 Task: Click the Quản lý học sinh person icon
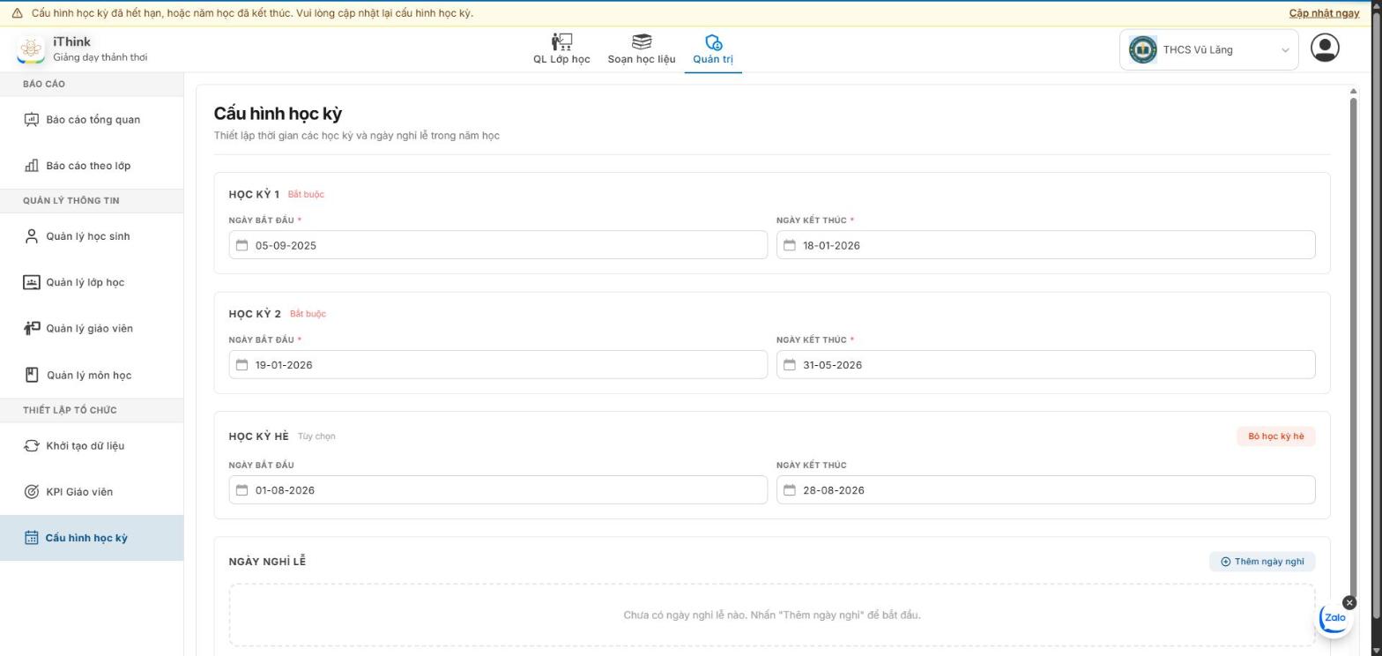click(x=32, y=236)
